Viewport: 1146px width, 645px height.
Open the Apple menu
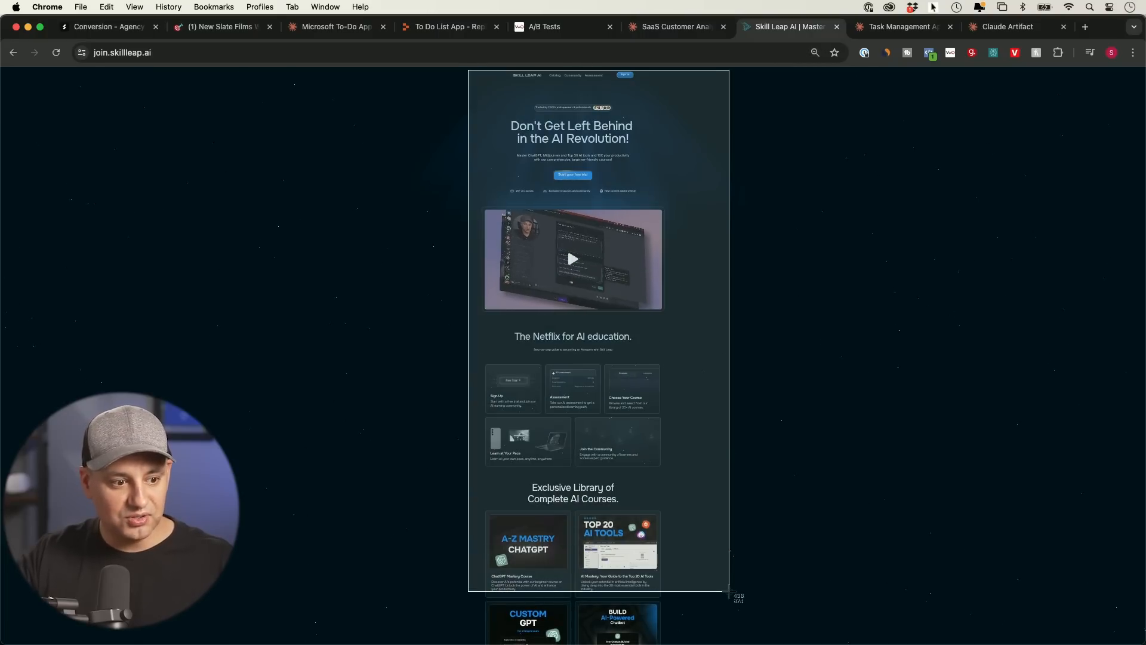click(16, 7)
